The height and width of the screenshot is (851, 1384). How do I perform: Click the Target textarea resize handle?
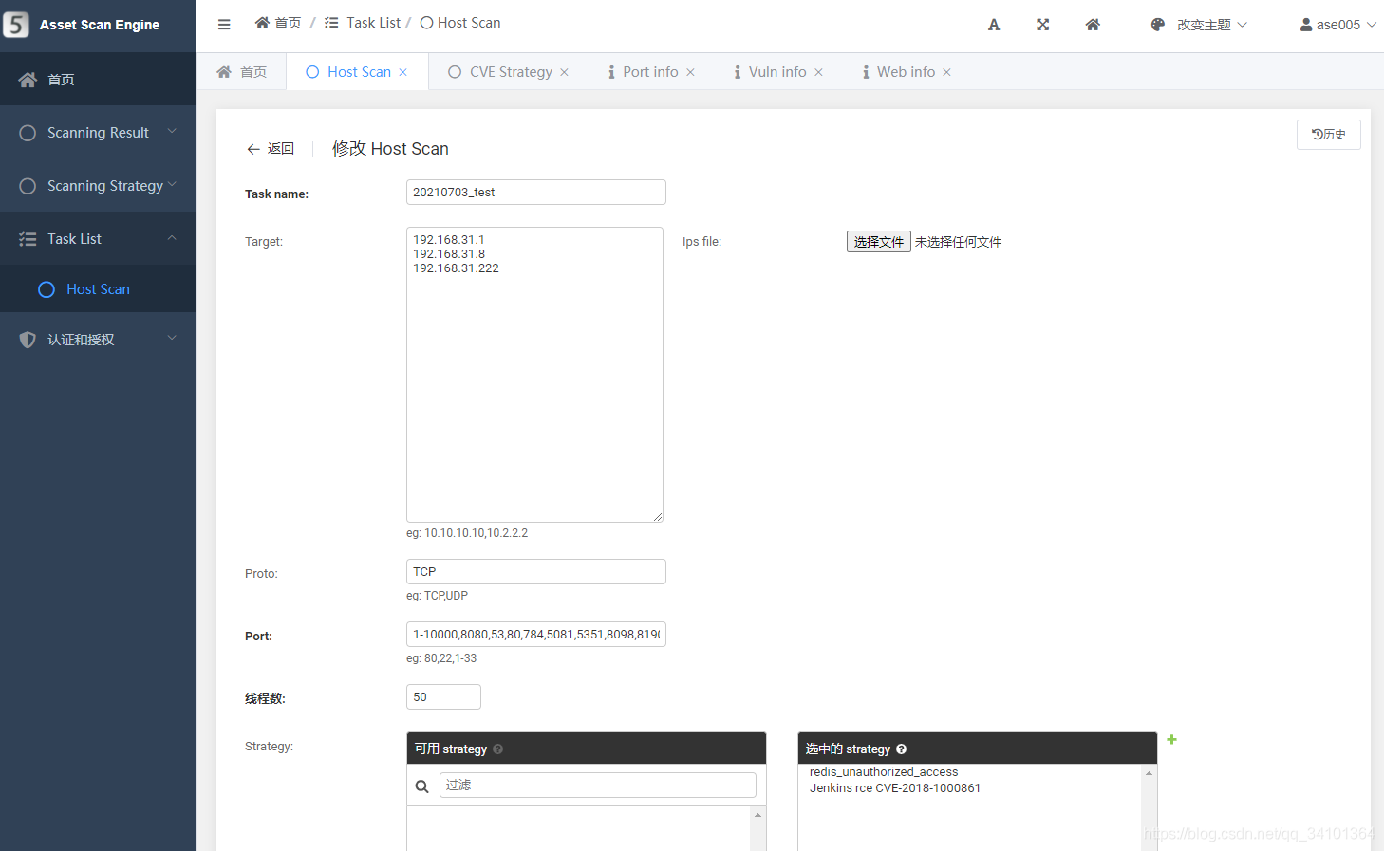(658, 517)
